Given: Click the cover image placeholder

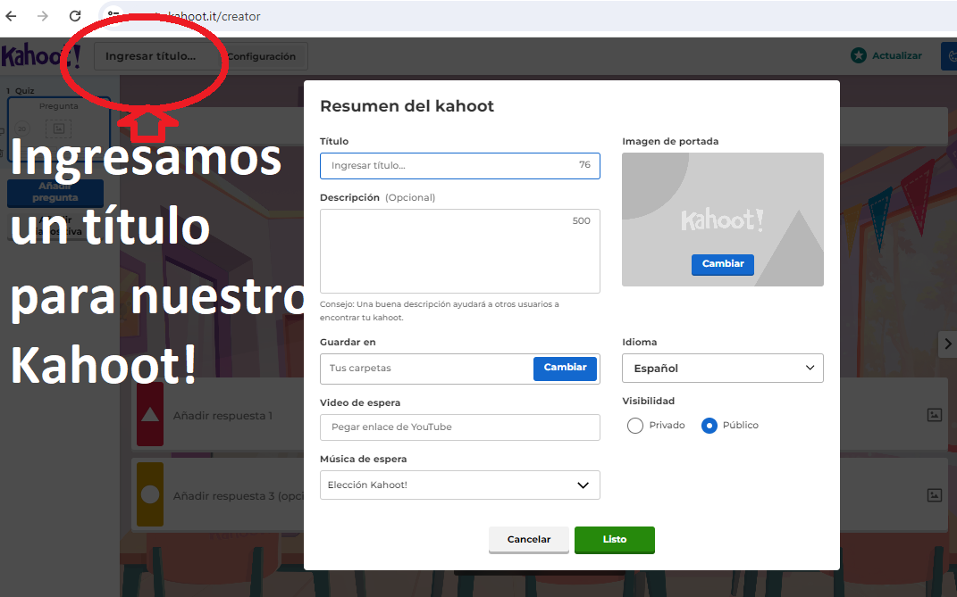Looking at the screenshot, I should [723, 219].
